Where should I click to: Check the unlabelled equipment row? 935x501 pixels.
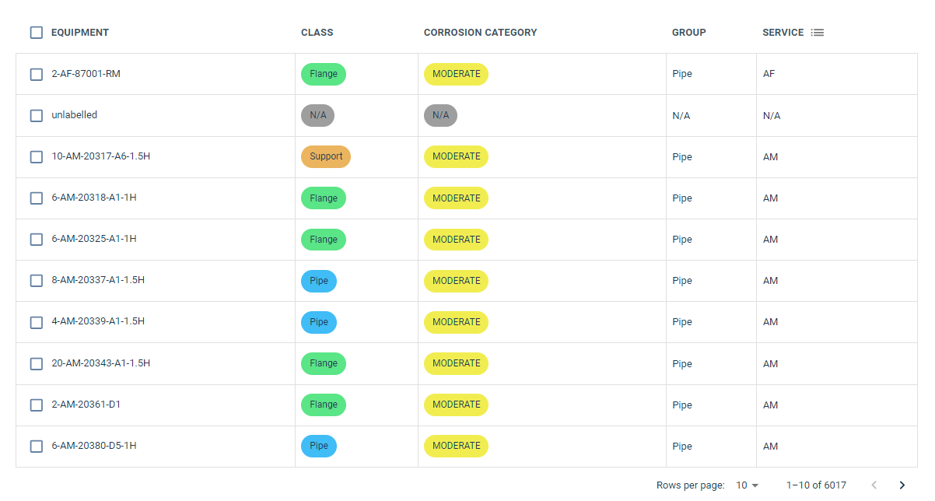[x=37, y=115]
